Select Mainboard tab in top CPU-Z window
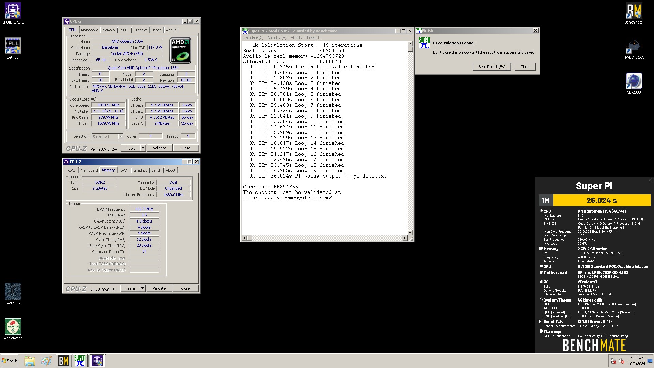 [x=90, y=30]
